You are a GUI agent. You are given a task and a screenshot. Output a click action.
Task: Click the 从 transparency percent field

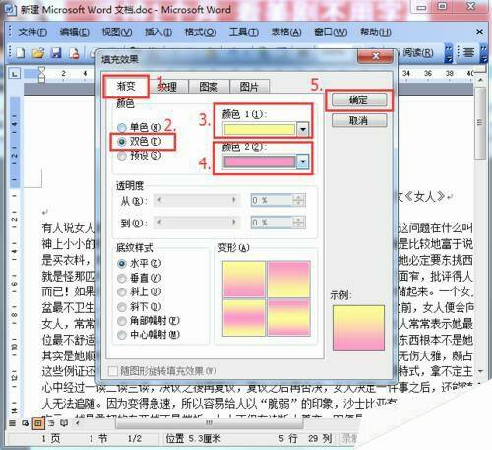[x=272, y=200]
